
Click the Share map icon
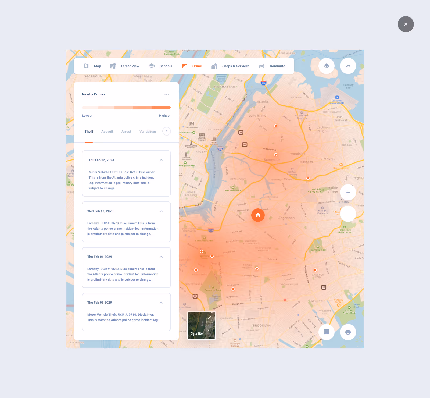pyautogui.click(x=348, y=66)
